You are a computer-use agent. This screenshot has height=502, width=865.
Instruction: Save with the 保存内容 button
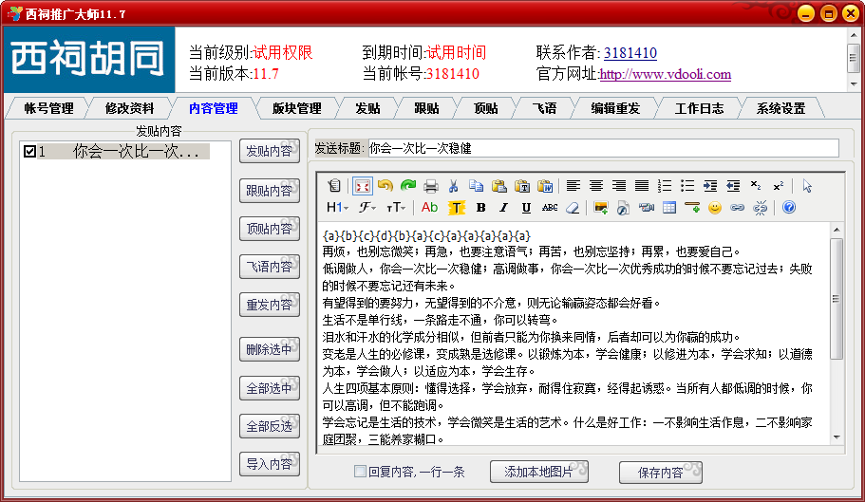click(x=660, y=473)
